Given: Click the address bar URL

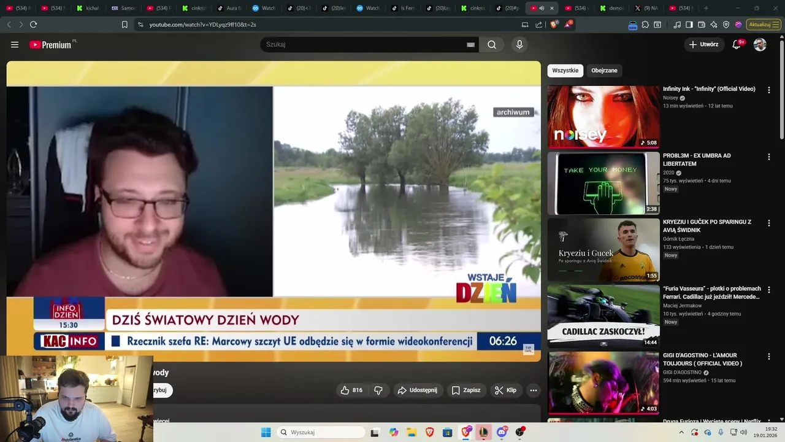Looking at the screenshot, I should (x=202, y=25).
